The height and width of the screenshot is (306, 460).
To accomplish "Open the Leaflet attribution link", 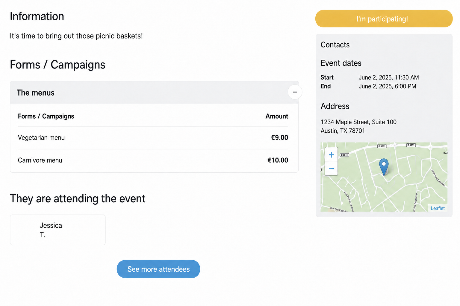I will 438,208.
